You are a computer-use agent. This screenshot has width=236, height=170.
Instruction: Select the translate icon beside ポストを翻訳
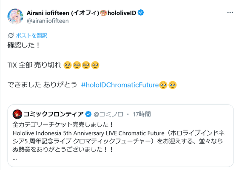click(x=11, y=35)
